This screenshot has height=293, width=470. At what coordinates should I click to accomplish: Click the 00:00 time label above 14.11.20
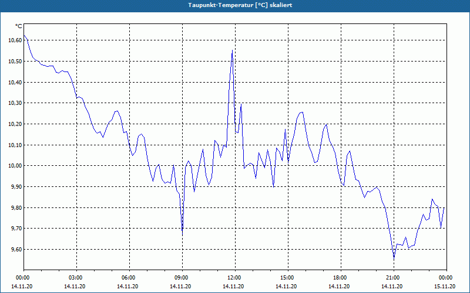pos(24,278)
